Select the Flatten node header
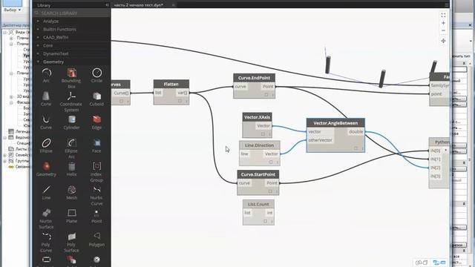This screenshot has height=267, width=475. 171,84
